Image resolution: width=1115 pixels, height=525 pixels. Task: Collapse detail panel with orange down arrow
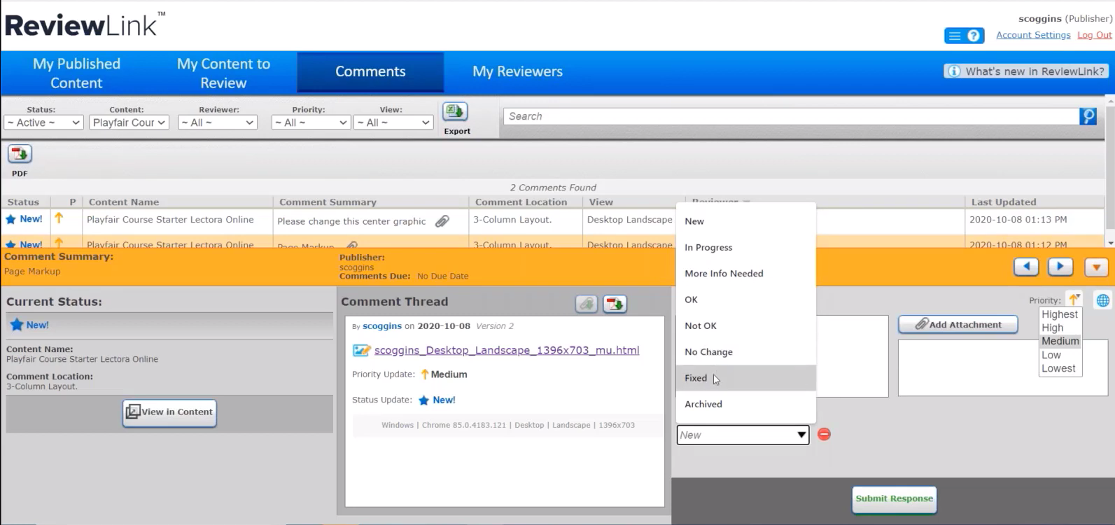(1096, 267)
